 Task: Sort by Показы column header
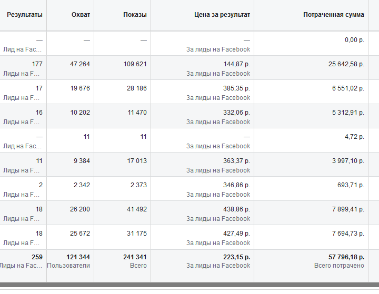pyautogui.click(x=135, y=15)
